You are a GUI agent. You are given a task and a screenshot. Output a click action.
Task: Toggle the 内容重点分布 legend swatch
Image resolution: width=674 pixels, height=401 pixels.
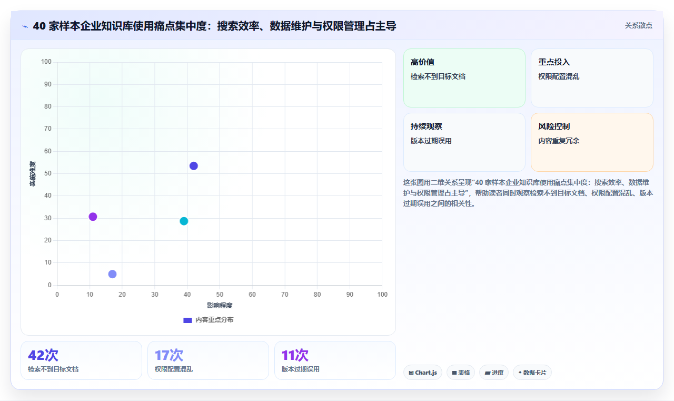(x=187, y=320)
